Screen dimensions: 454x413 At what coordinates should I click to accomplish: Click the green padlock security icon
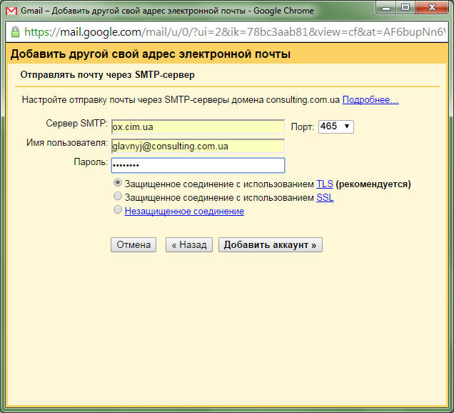[15, 32]
